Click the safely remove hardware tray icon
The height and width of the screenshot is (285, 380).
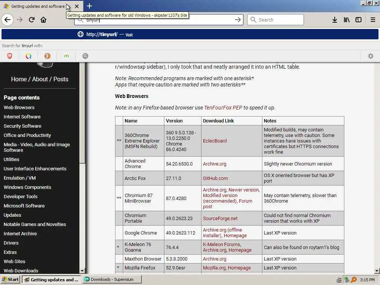click(x=347, y=280)
